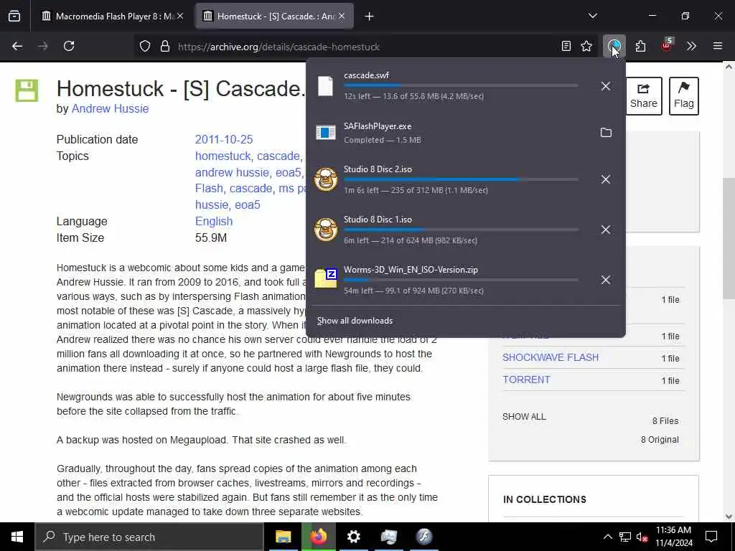Cancel Studio 8 Disc 1.iso download

606,230
